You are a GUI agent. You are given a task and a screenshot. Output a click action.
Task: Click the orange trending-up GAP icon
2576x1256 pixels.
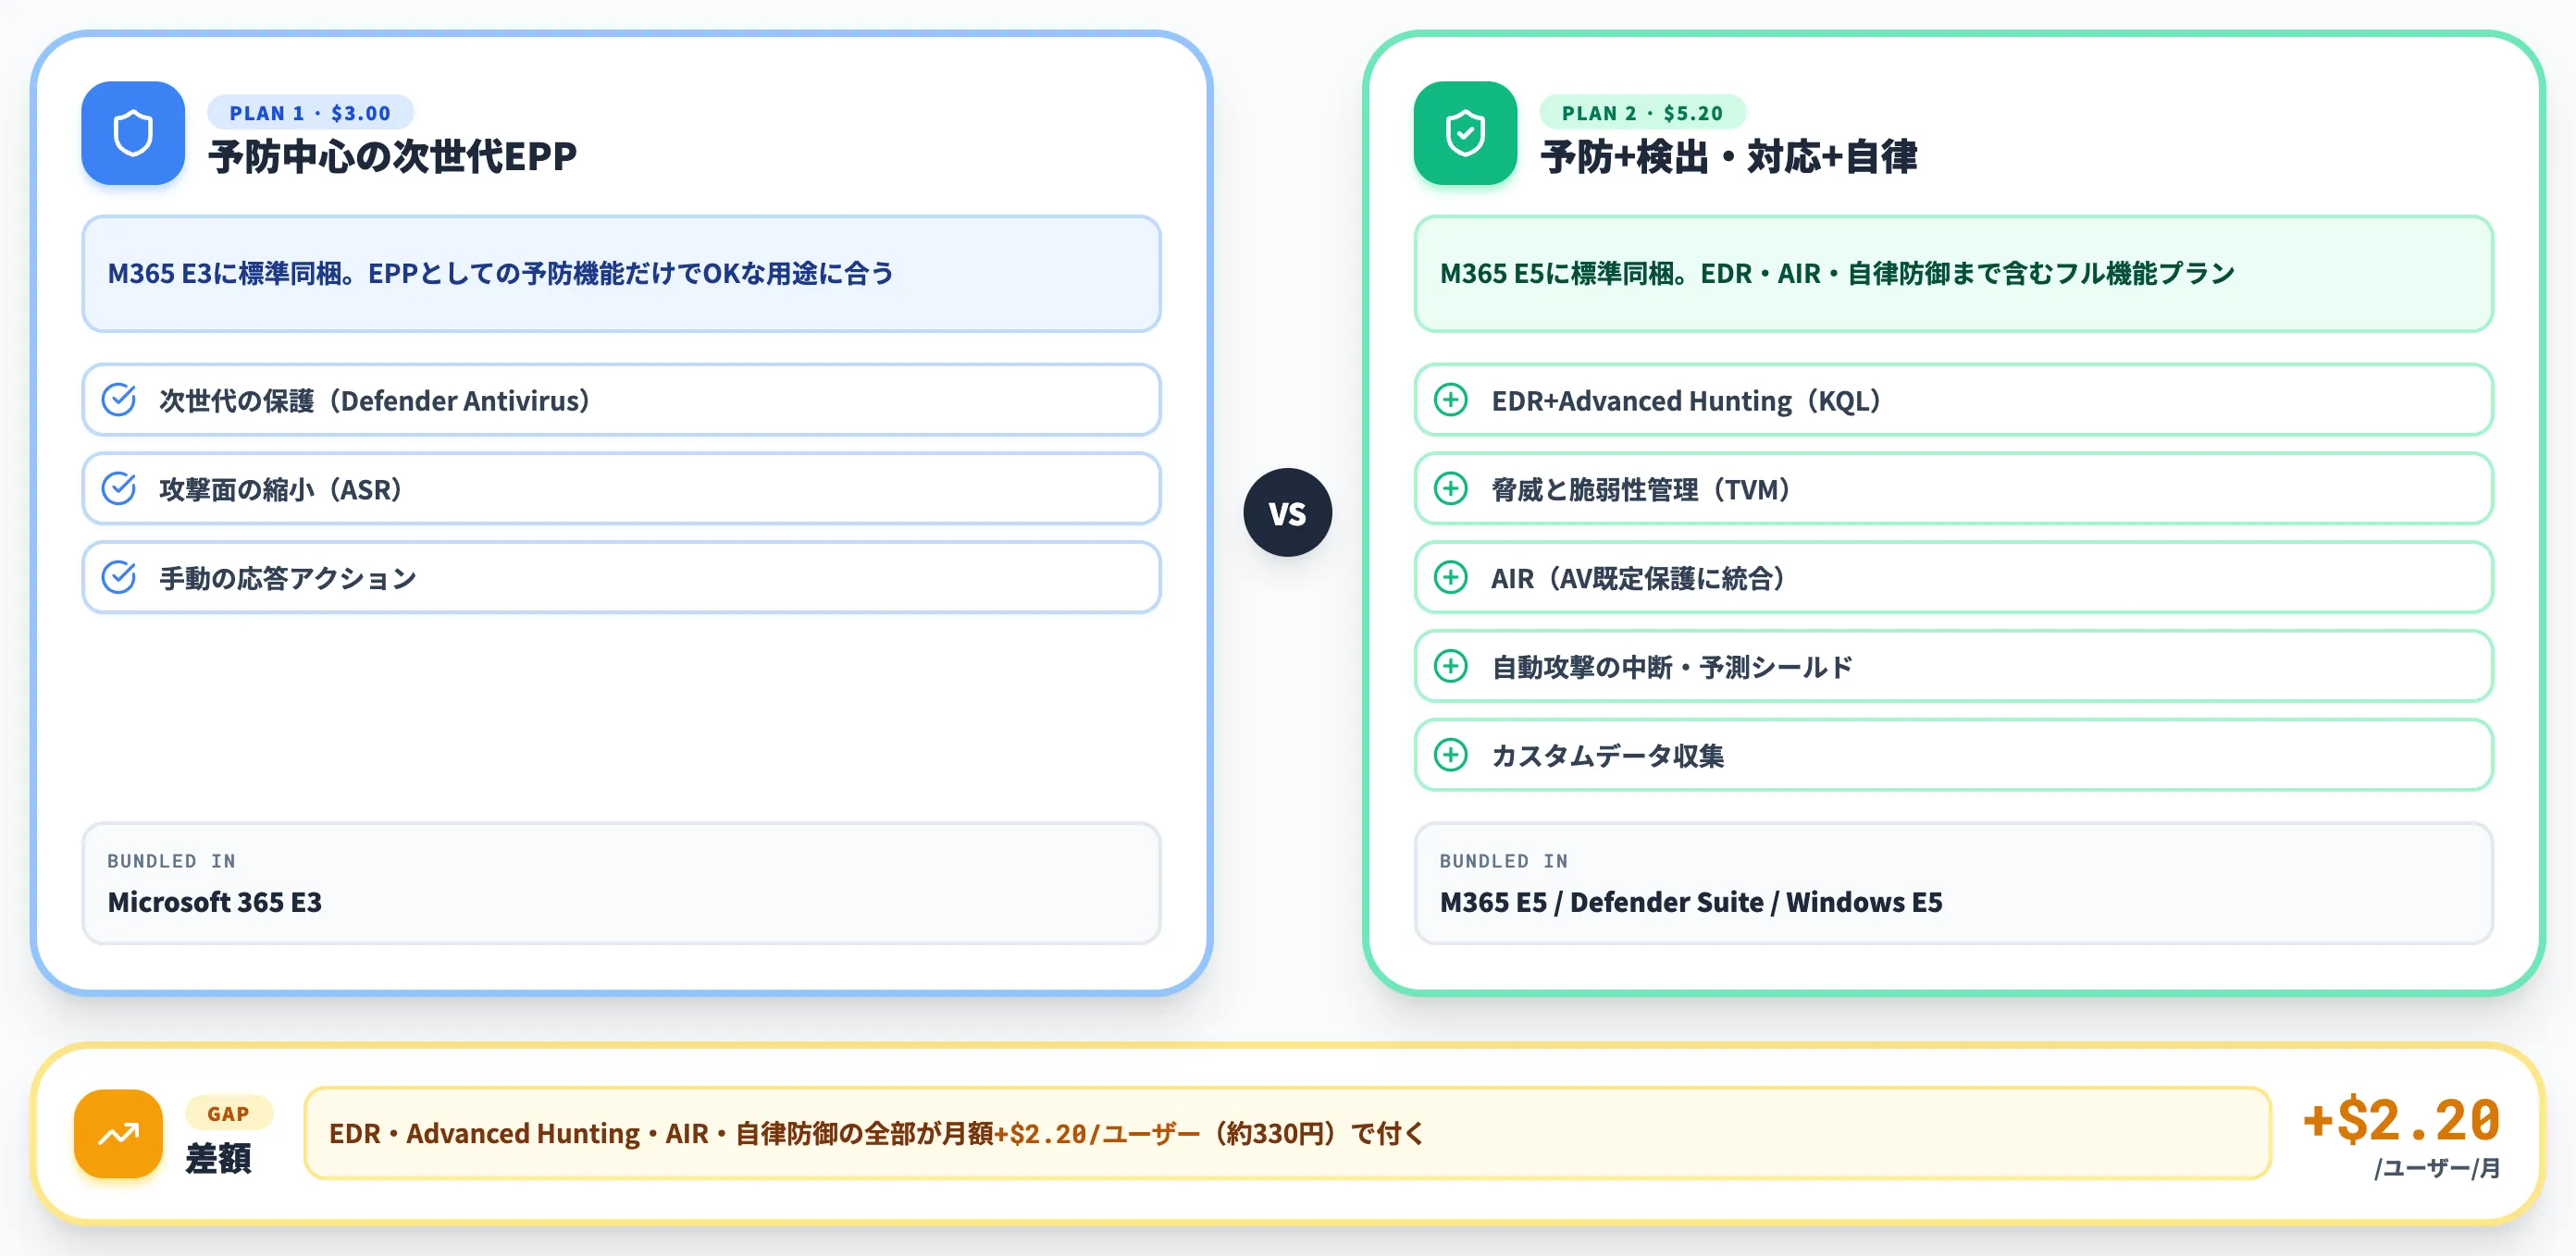pos(118,1133)
